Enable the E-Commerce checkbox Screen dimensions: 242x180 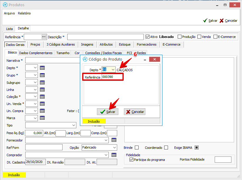tap(215, 37)
